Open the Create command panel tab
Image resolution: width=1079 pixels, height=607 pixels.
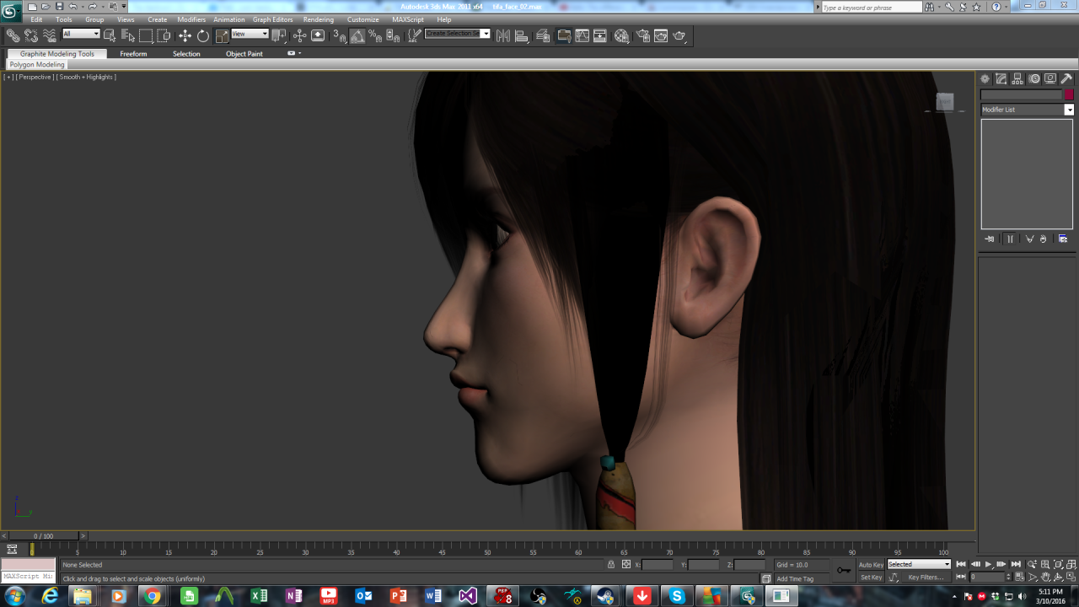pyautogui.click(x=985, y=78)
